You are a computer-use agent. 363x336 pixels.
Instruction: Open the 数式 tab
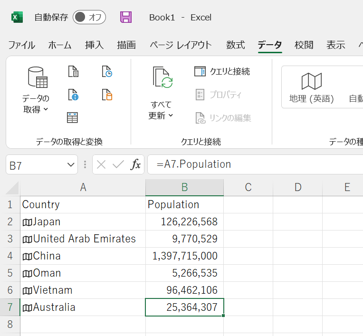236,45
